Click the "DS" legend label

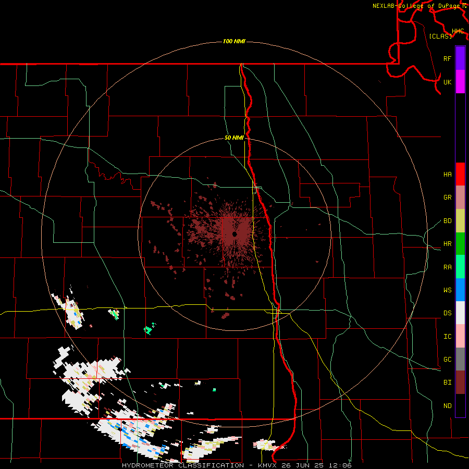447,313
